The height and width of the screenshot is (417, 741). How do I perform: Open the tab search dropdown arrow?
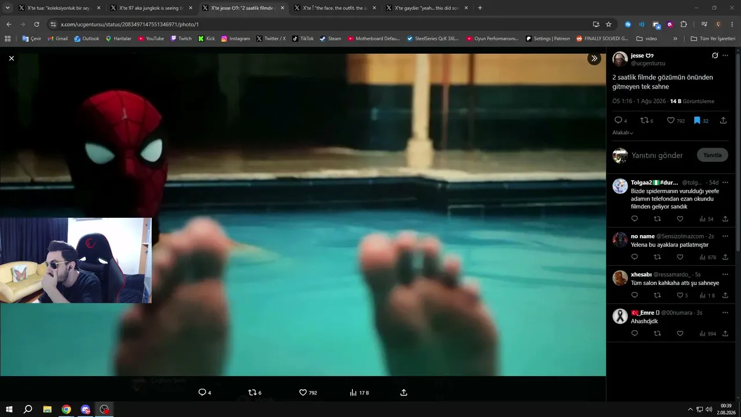coord(8,8)
